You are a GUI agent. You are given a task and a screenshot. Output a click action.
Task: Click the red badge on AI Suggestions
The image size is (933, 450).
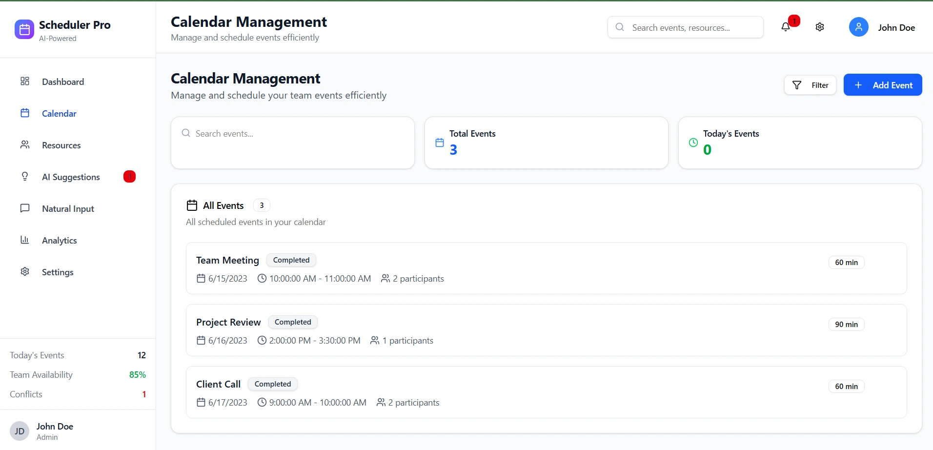(129, 177)
